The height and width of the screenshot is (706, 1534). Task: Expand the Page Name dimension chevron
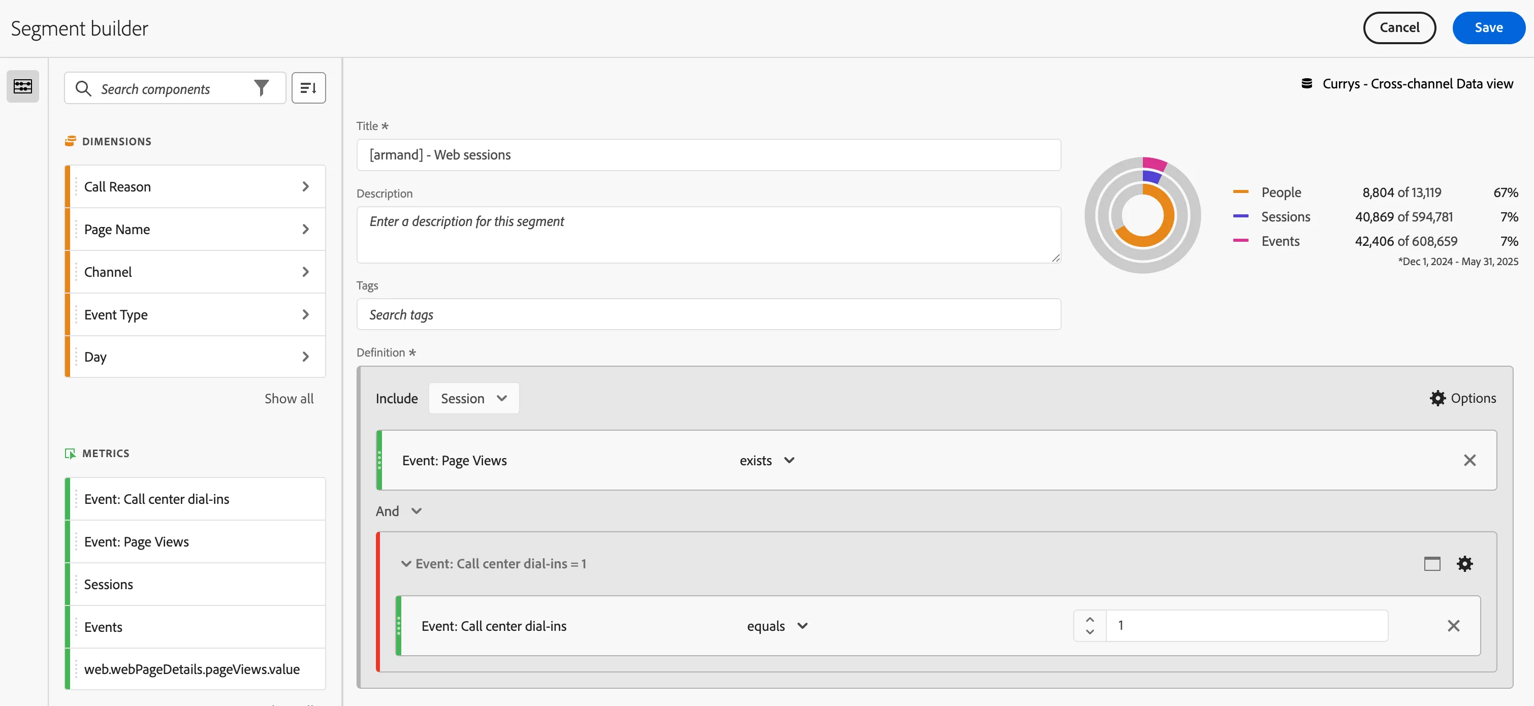305,229
